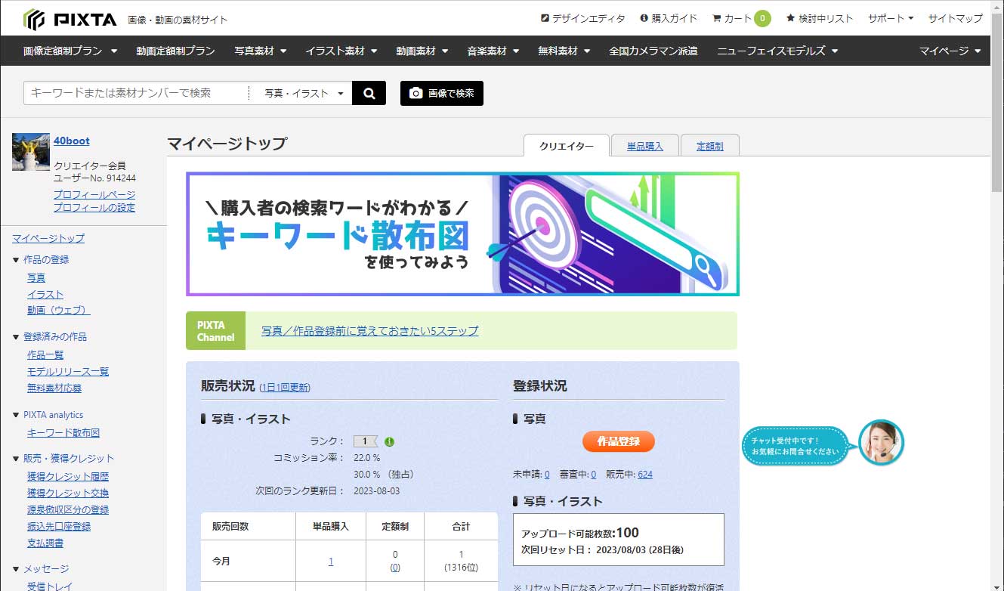Open the chat support operator avatar

click(881, 443)
